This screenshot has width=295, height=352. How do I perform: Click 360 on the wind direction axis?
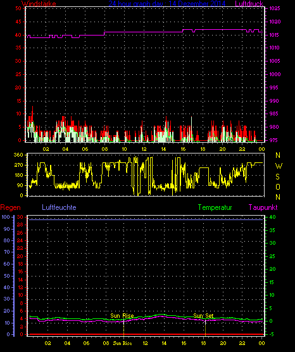(x=18, y=155)
